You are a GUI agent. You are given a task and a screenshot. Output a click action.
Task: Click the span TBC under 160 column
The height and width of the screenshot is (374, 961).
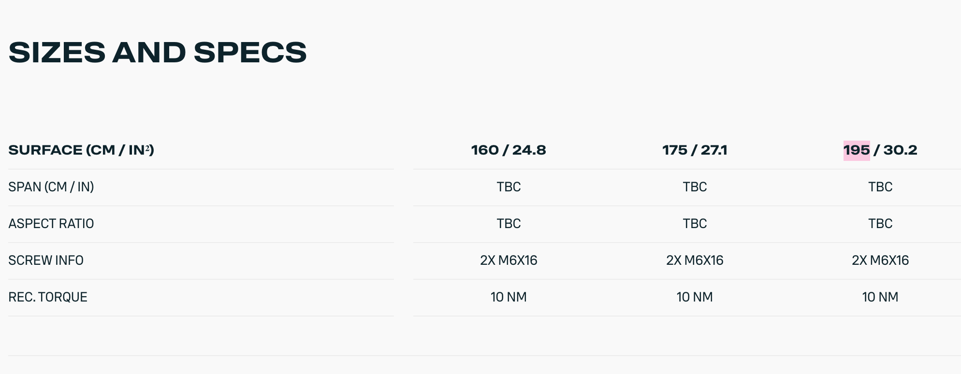click(x=509, y=187)
